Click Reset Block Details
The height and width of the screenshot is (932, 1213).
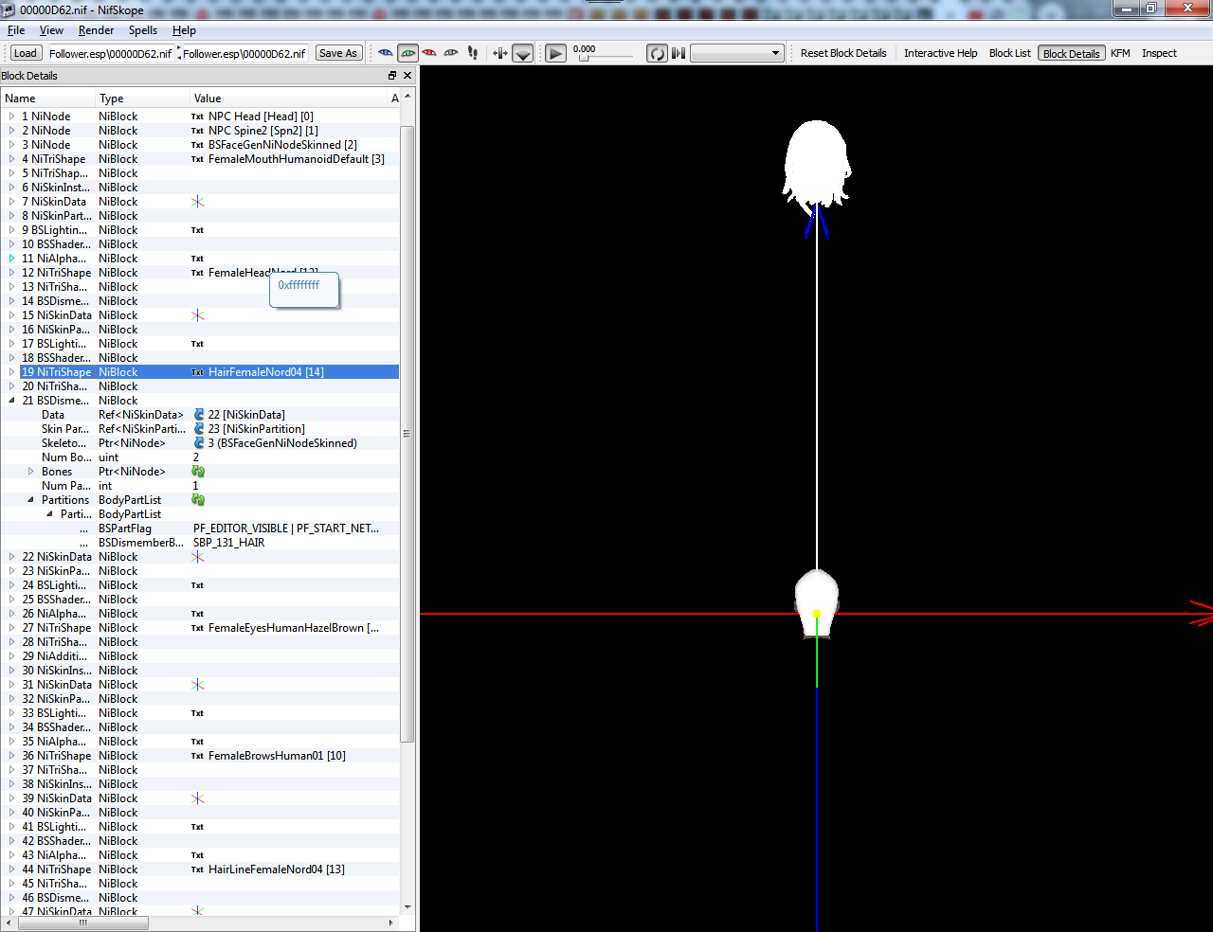tap(843, 53)
